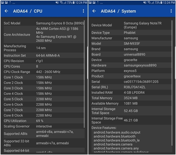Select the CPU Cores row
176x155 pixels.
(44, 67)
